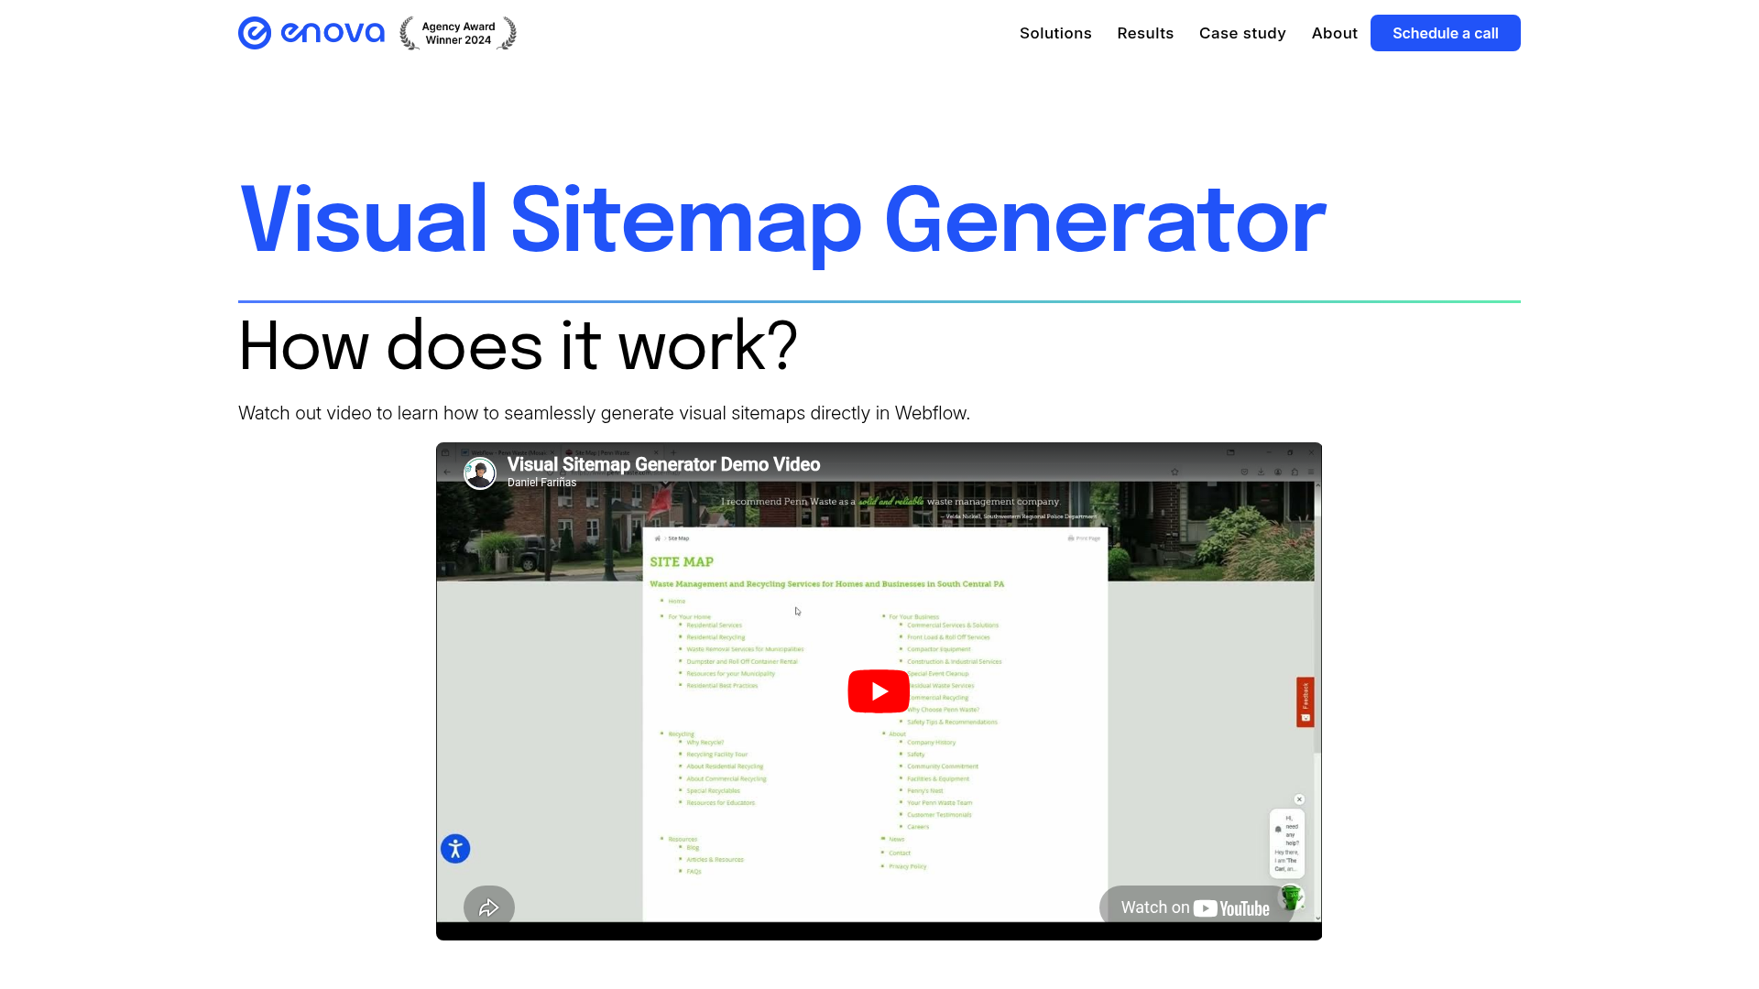Open the Visual Sitemap Generator Demo Video title link
Image resolution: width=1759 pixels, height=989 pixels.
click(x=663, y=464)
